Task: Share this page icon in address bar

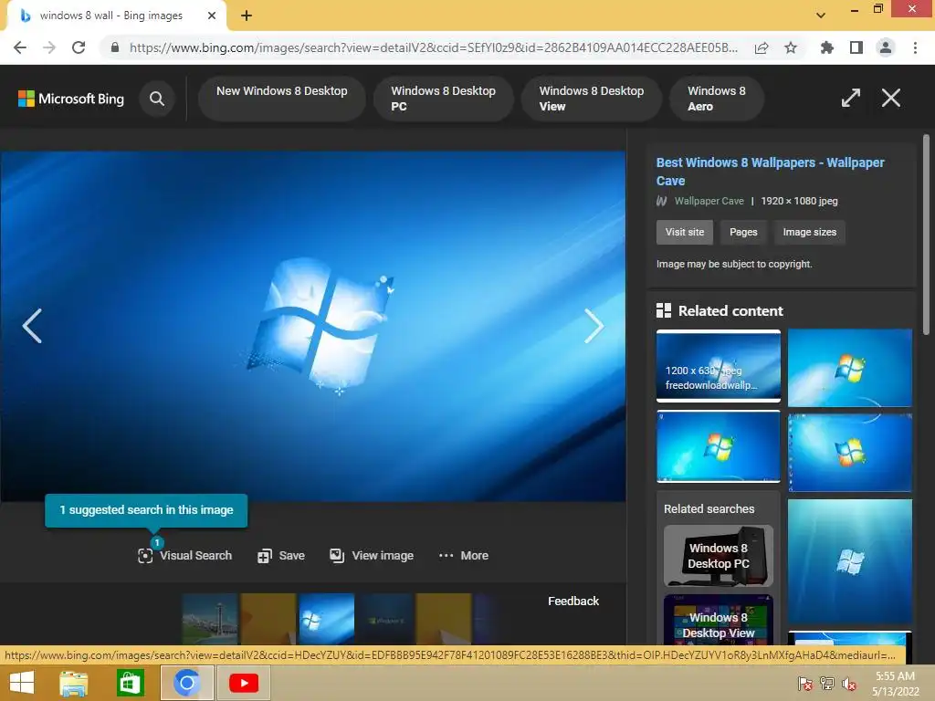Action: (762, 47)
